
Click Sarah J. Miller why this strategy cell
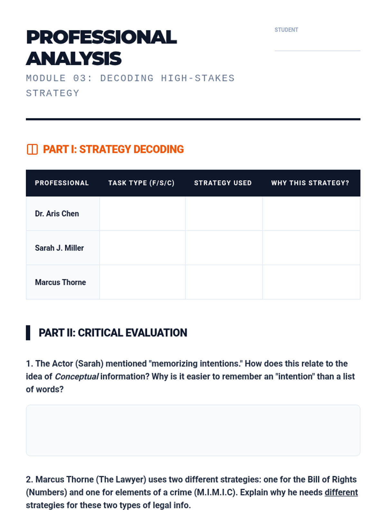tap(311, 248)
